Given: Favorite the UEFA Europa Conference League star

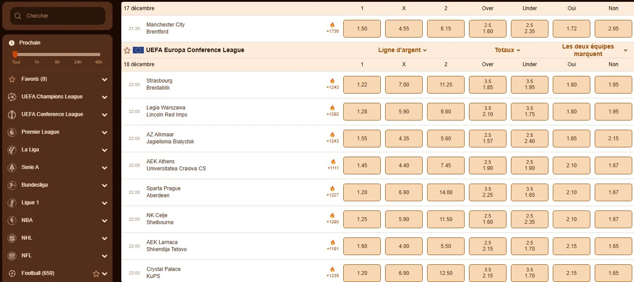Looking at the screenshot, I should pos(127,50).
